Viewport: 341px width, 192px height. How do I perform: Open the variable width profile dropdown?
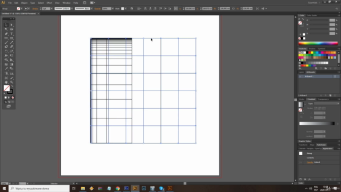72,9
